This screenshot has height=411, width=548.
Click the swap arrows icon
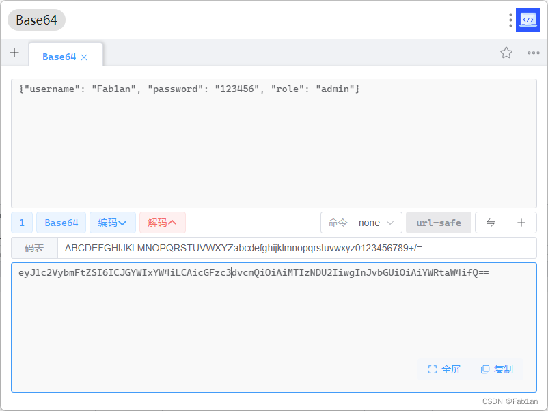[491, 223]
